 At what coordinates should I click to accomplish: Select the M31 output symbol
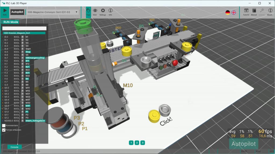[28, 100]
